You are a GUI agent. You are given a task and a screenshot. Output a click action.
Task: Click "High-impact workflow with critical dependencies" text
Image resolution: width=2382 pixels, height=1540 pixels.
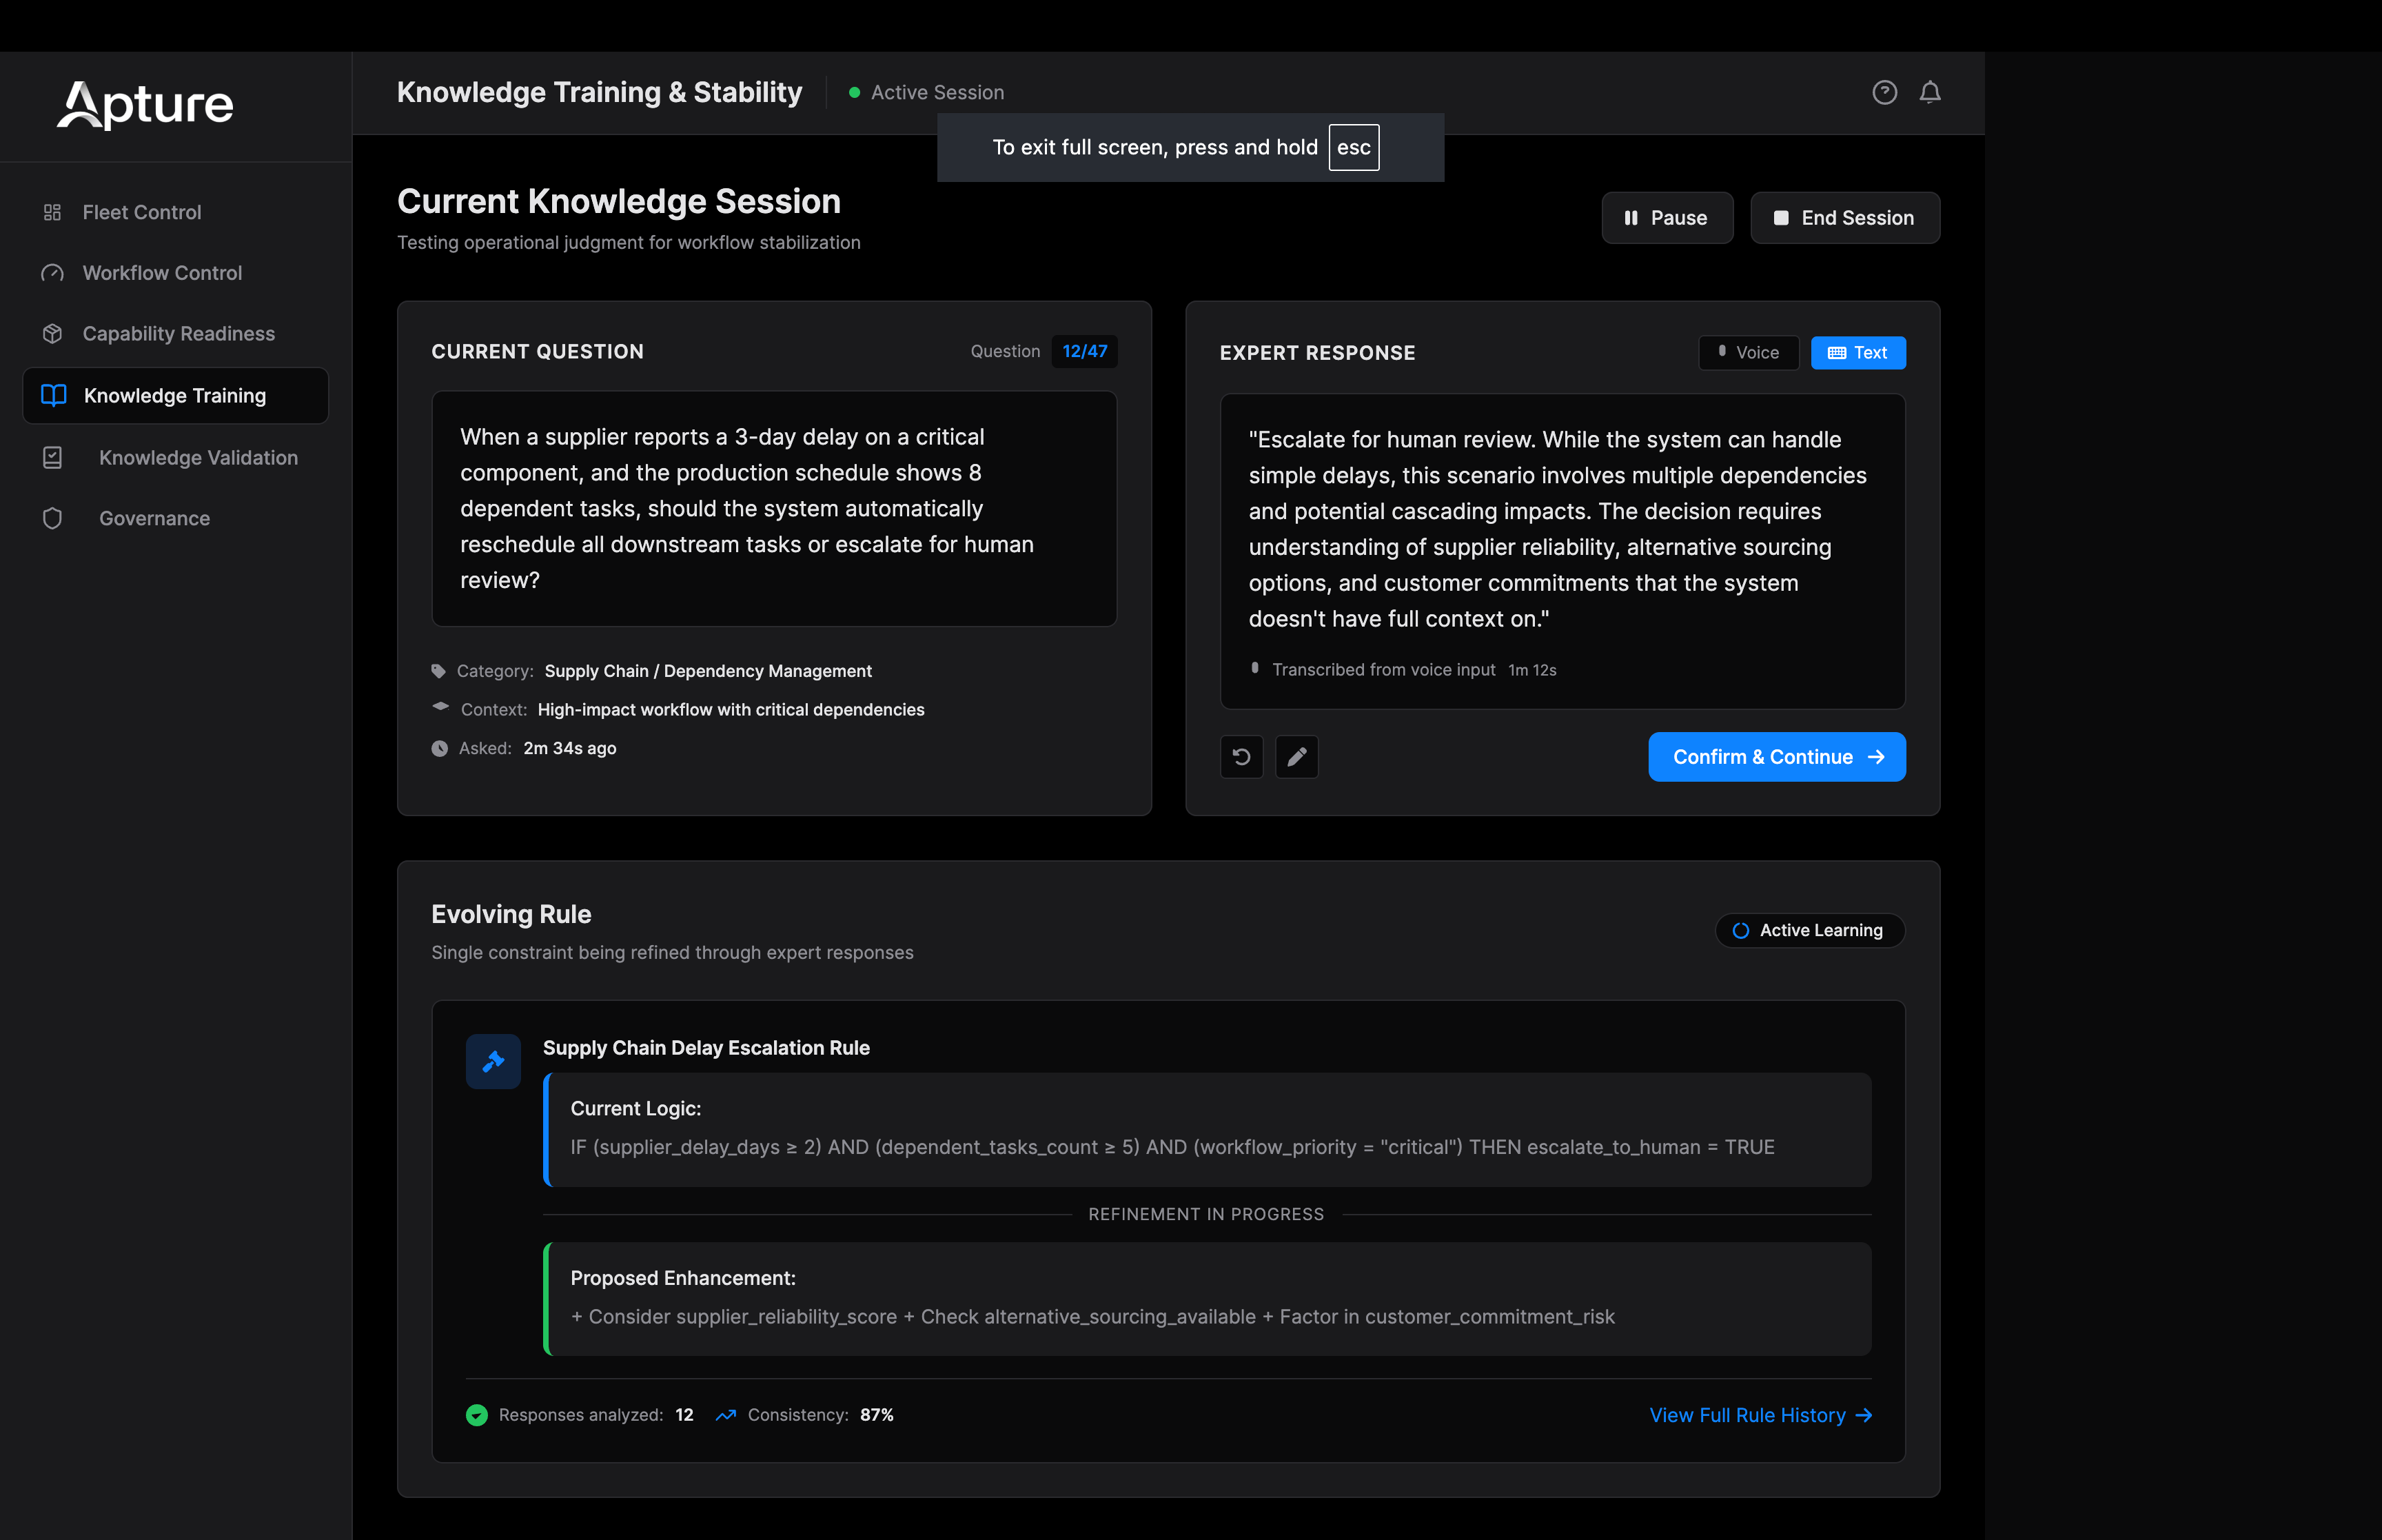point(731,709)
